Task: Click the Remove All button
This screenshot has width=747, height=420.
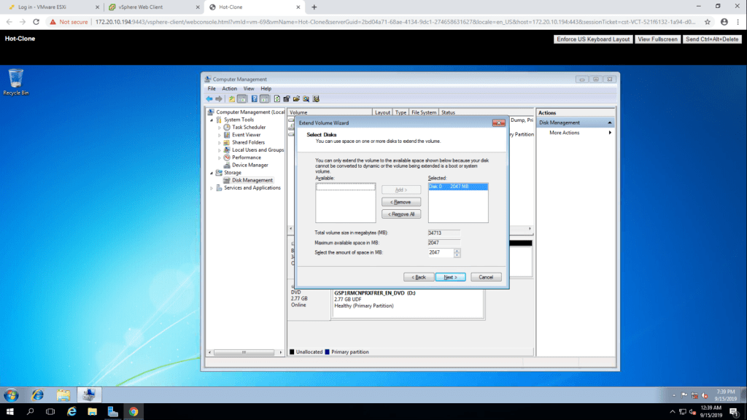Action: click(401, 214)
